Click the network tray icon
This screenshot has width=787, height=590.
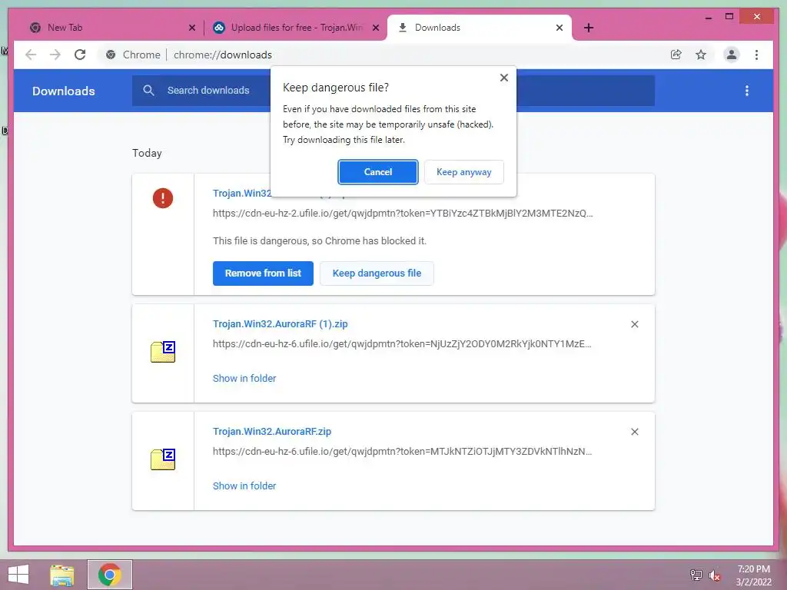click(x=696, y=575)
